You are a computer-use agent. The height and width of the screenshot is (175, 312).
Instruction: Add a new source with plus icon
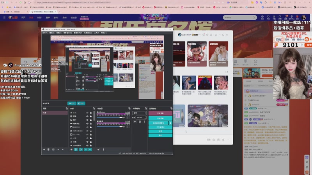point(71,149)
